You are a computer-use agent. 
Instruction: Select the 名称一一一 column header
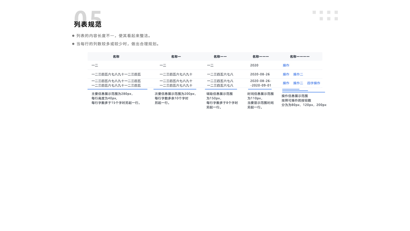261,57
